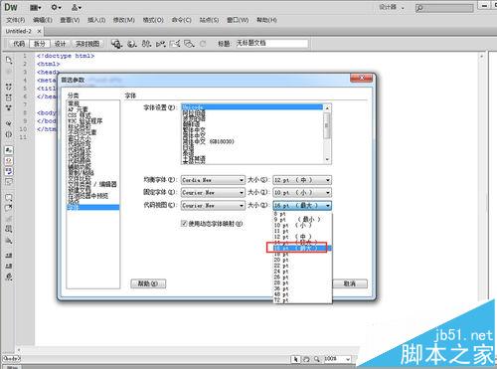Open the 查看(V) menu
497x369 pixels.
tap(70, 20)
